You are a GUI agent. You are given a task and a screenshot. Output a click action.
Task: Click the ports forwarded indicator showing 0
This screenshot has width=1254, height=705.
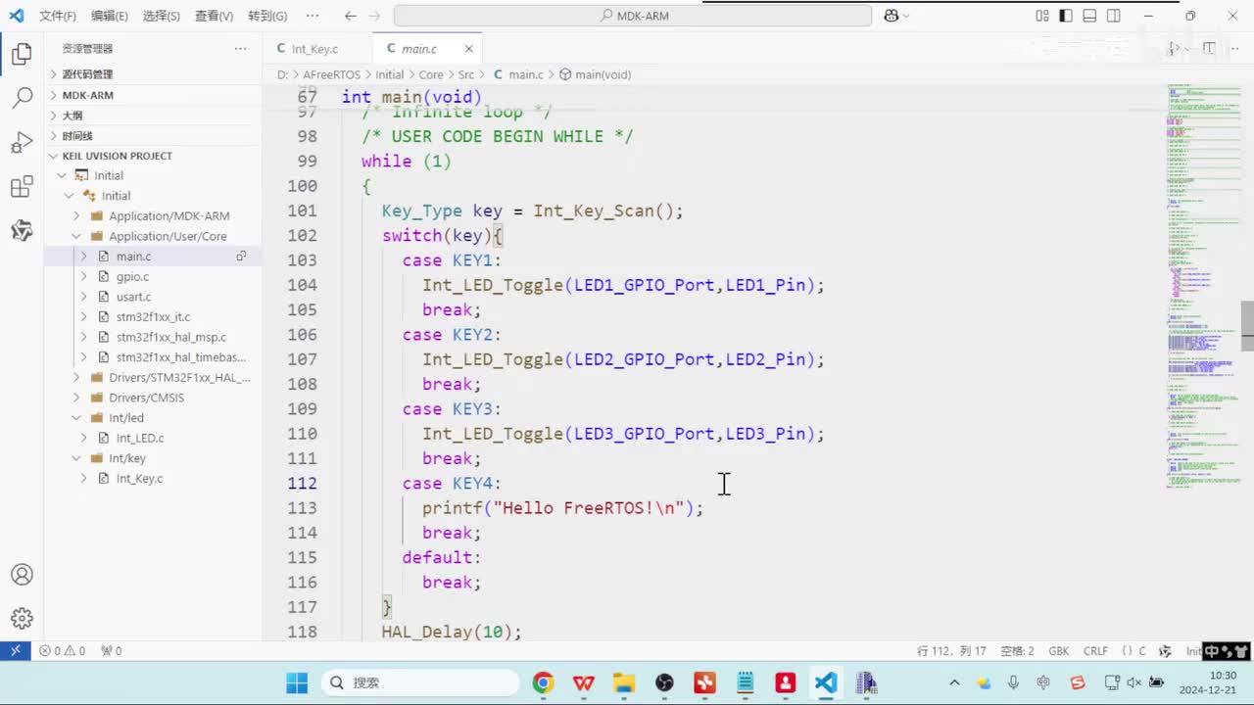[112, 650]
